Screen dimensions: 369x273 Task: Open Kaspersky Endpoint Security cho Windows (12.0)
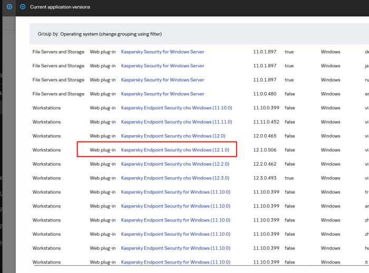pos(173,136)
